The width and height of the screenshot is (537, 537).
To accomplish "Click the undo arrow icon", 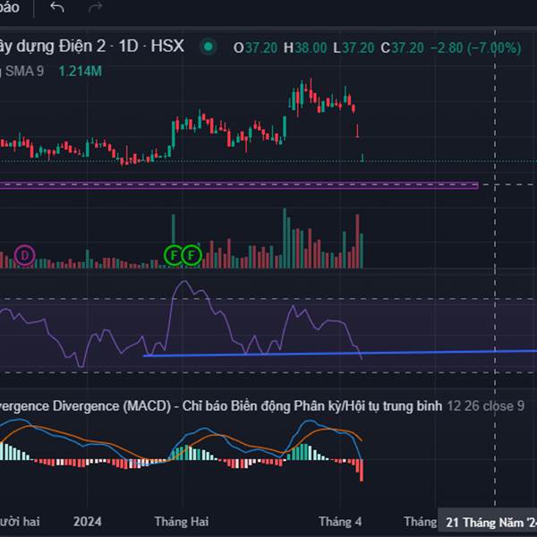I will [x=57, y=7].
